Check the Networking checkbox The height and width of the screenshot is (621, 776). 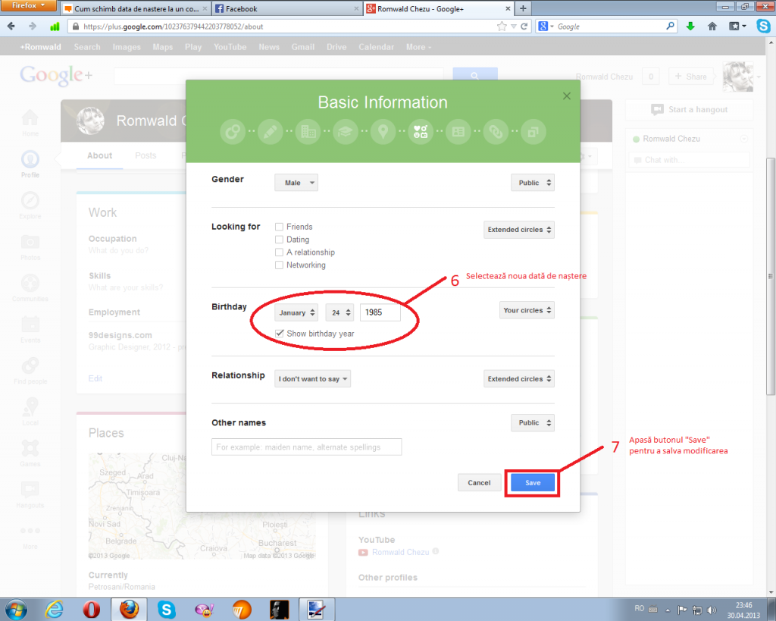[x=279, y=265]
